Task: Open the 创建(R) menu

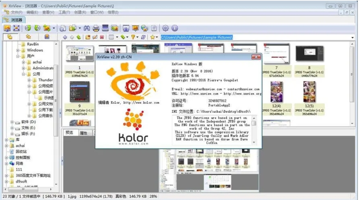Action: click(x=80, y=12)
